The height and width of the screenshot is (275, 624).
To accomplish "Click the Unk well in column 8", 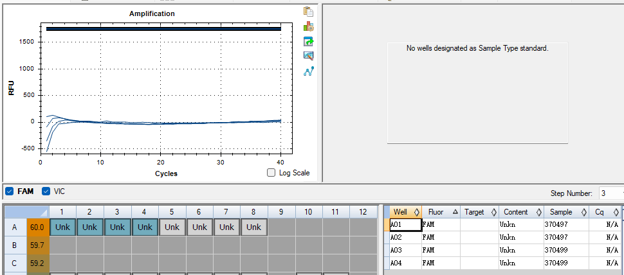I will pyautogui.click(x=254, y=227).
